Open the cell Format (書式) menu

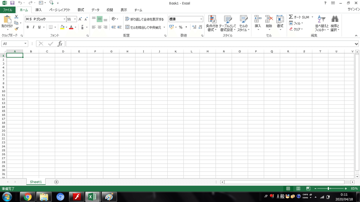pos(280,23)
